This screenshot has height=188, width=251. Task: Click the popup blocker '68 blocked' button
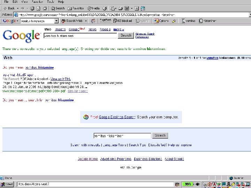click(x=123, y=21)
